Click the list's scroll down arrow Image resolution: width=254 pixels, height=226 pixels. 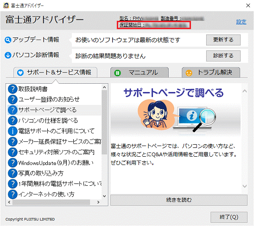(x=104, y=196)
